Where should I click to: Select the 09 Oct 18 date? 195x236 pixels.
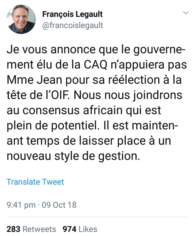[x=59, y=205]
